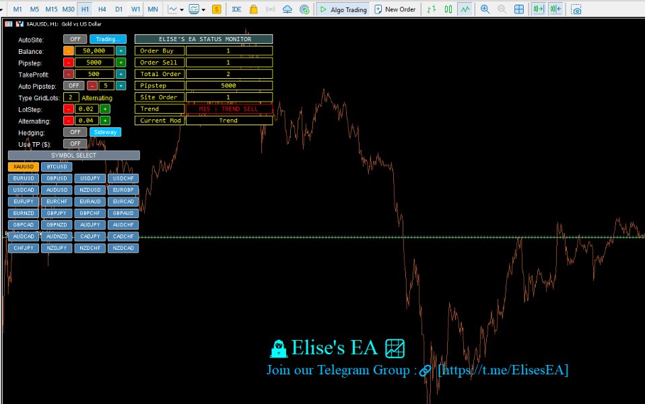This screenshot has height=404, width=645.
Task: Click the Type GridLots value field
Action: (71, 98)
